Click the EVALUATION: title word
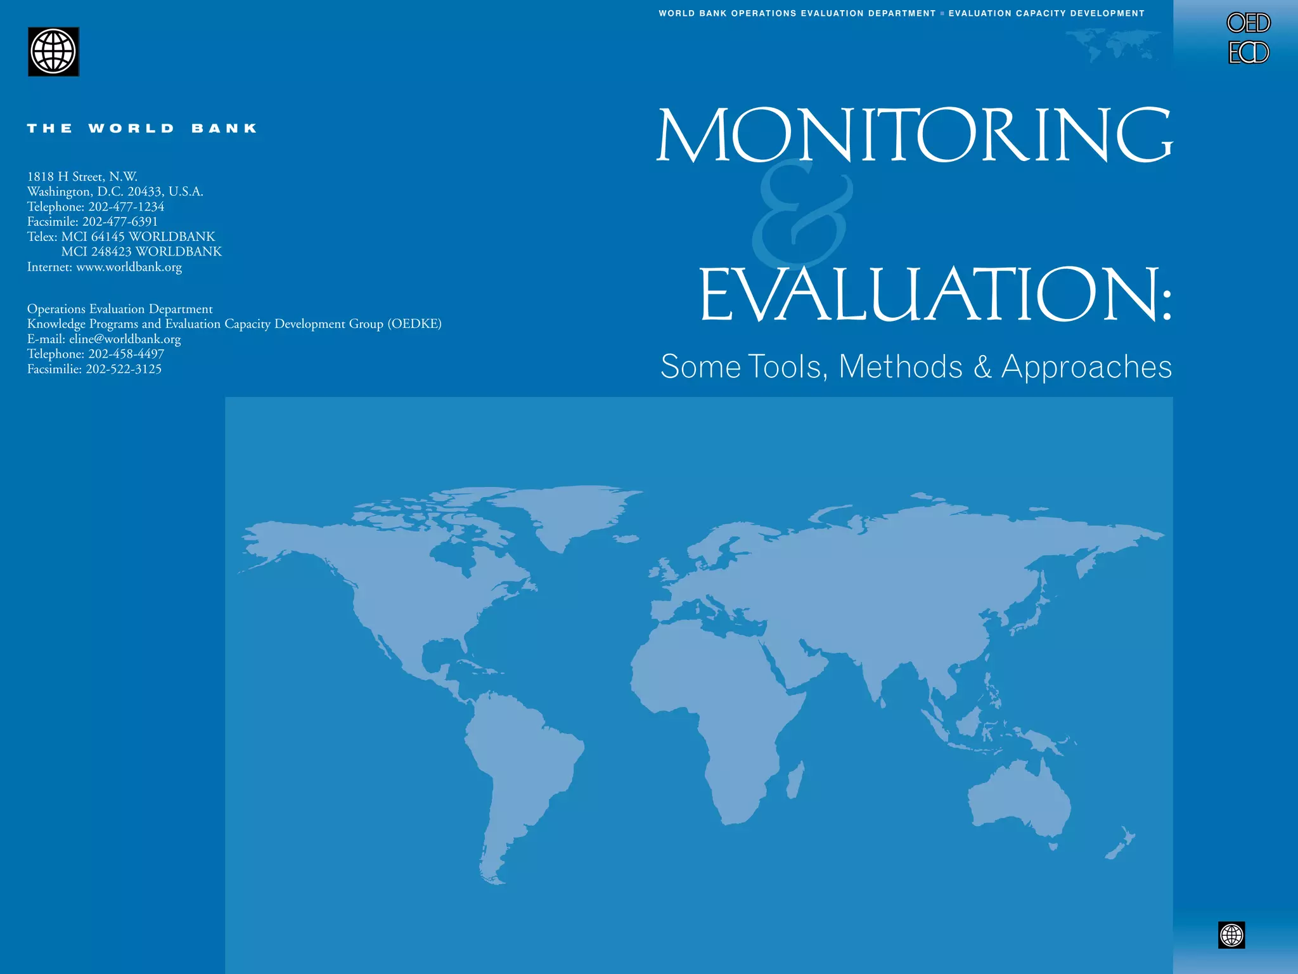Screen dimensions: 1298x974 click(x=935, y=295)
